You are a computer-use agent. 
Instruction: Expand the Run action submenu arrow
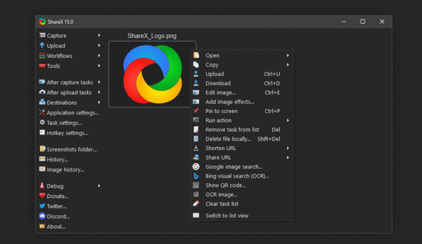(x=288, y=120)
